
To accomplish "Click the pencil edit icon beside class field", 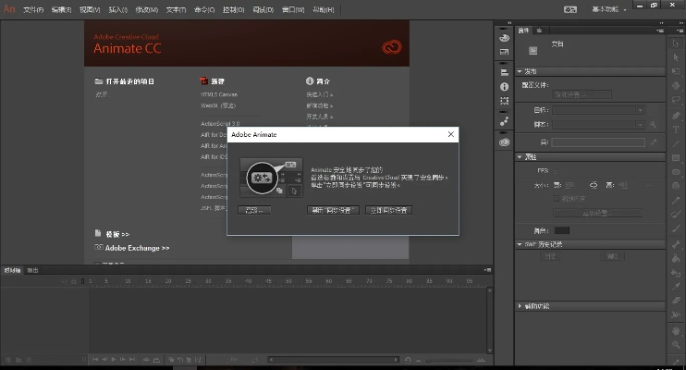I will click(654, 142).
